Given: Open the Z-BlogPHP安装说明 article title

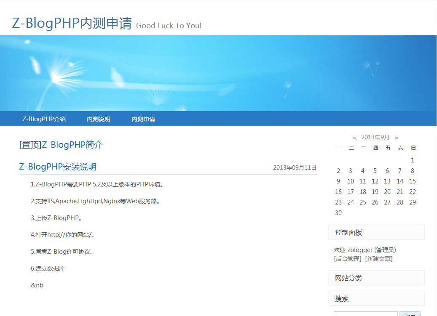Looking at the screenshot, I should coord(58,167).
